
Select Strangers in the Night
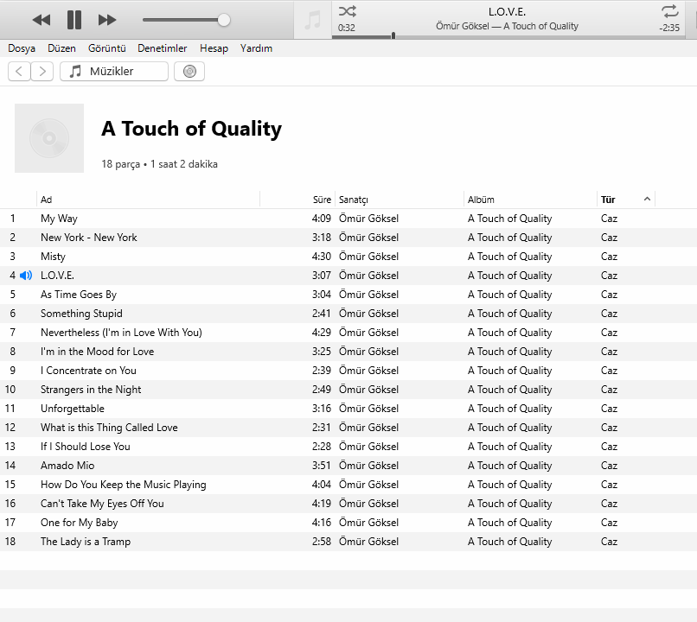tap(91, 390)
